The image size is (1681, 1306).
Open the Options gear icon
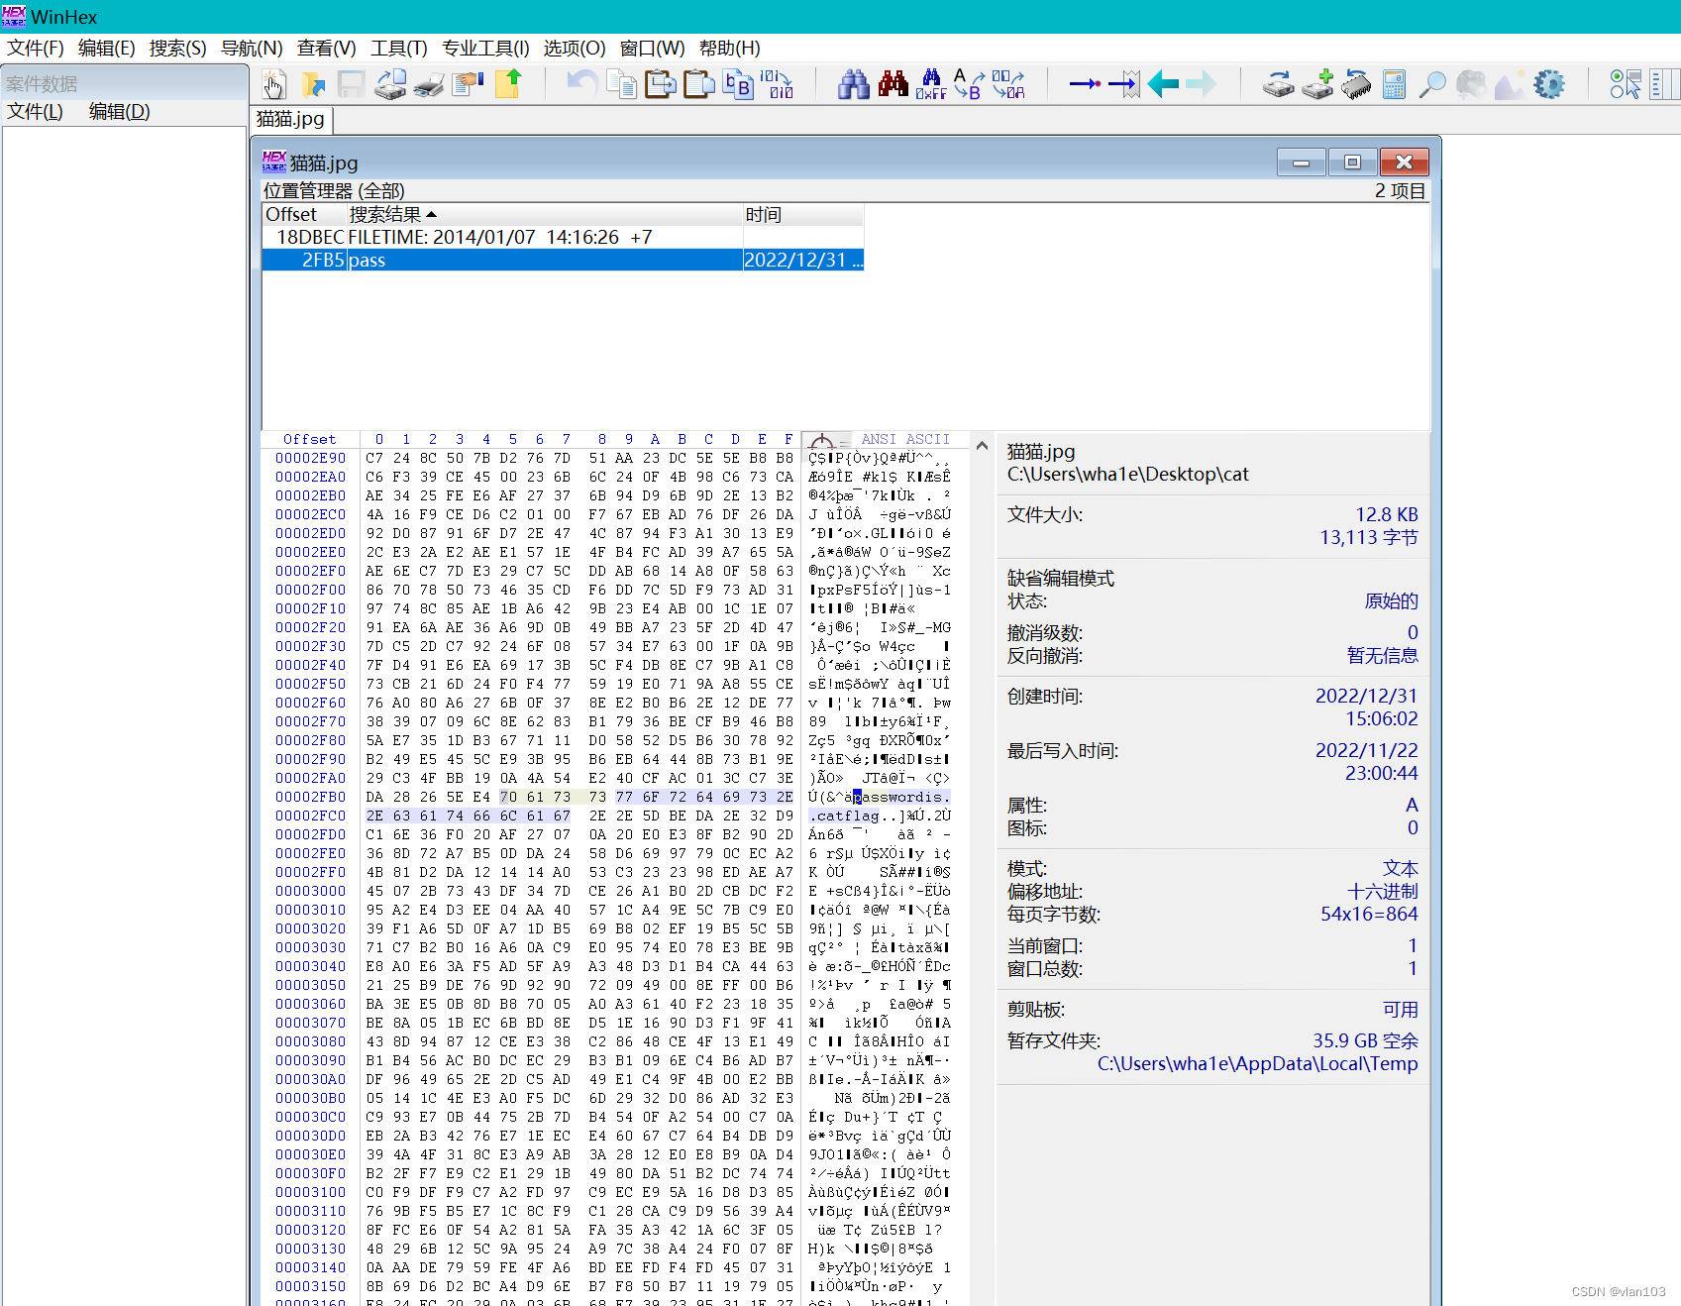(x=1548, y=84)
